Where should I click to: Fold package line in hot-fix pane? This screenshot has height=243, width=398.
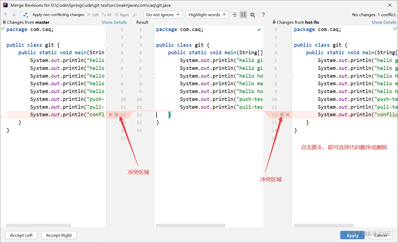[x=292, y=29]
